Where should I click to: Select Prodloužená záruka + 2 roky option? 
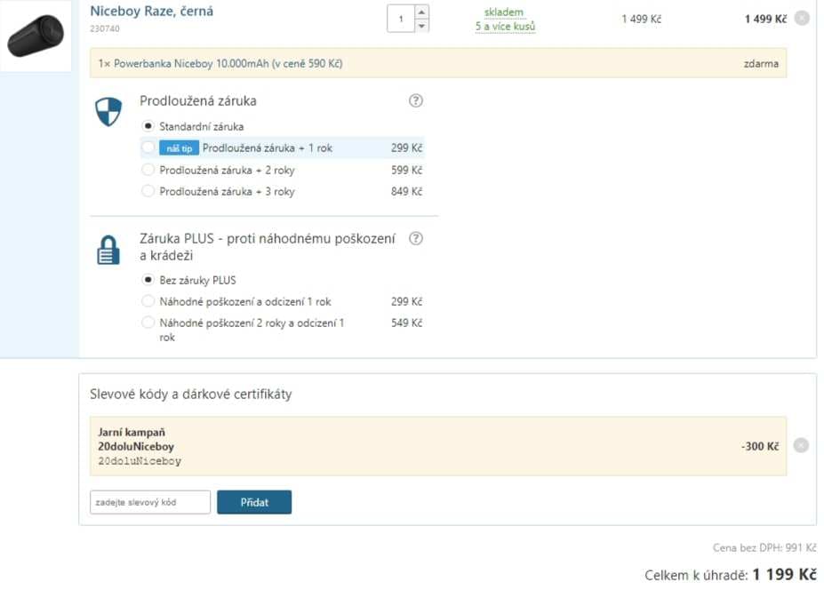[148, 170]
